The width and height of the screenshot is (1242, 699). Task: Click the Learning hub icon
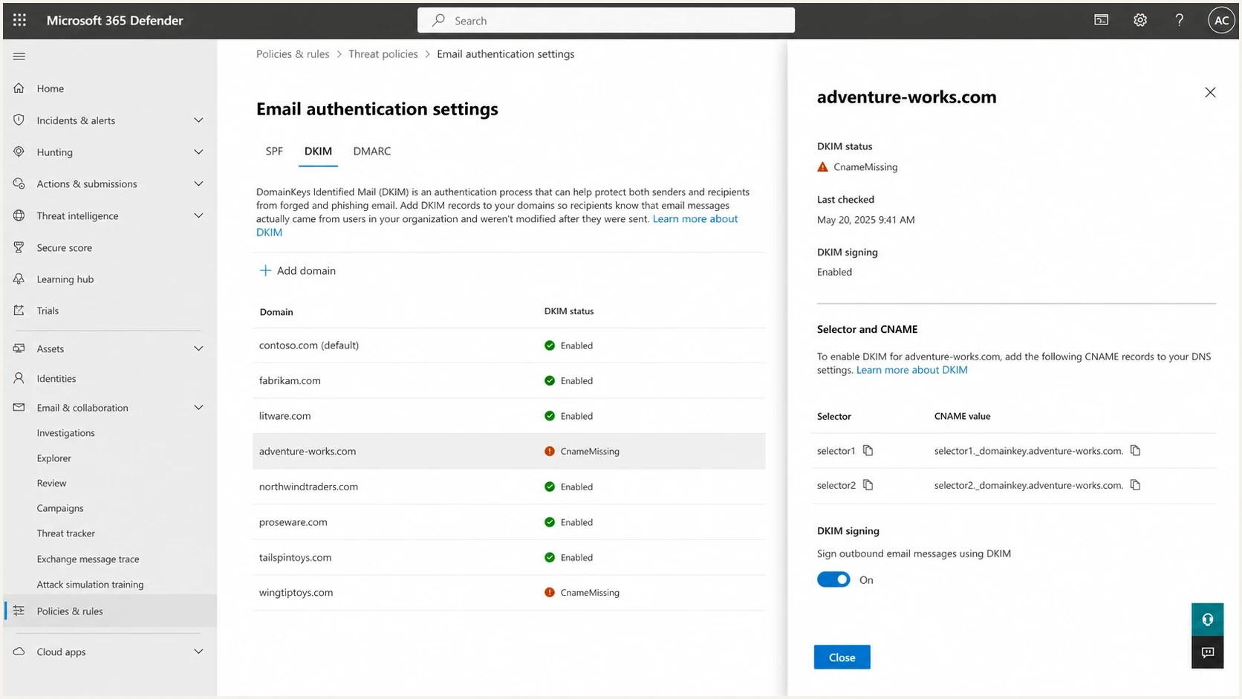tap(19, 279)
